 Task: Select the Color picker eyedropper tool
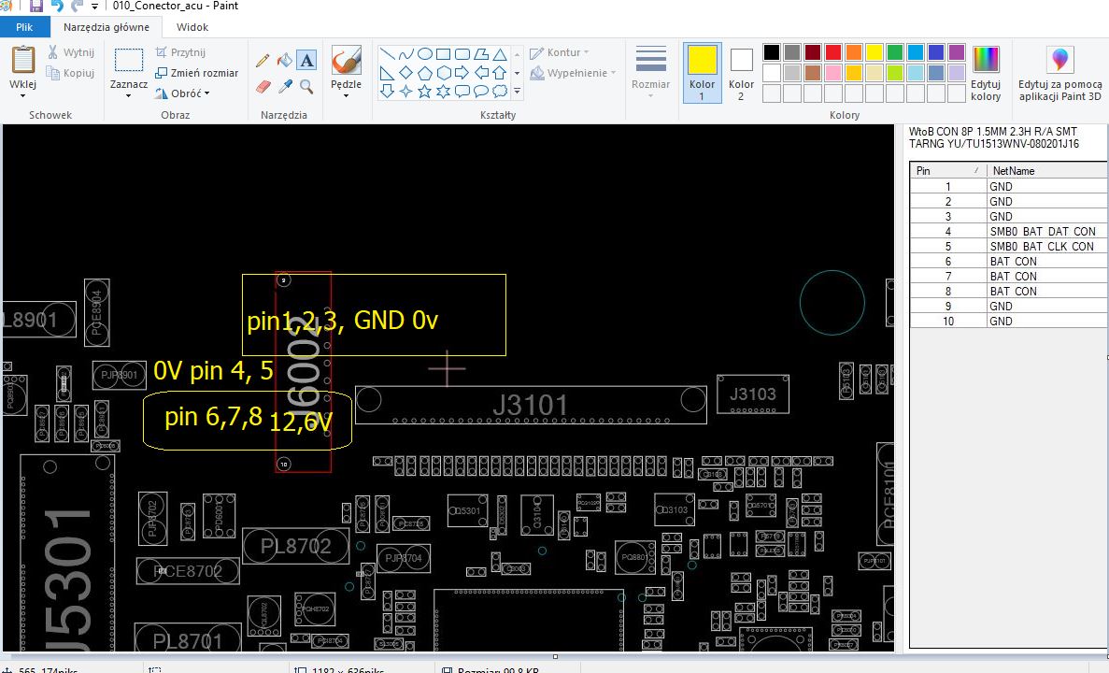click(284, 86)
